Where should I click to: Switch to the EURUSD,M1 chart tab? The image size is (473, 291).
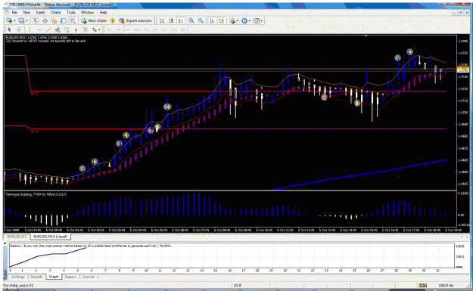[17, 237]
